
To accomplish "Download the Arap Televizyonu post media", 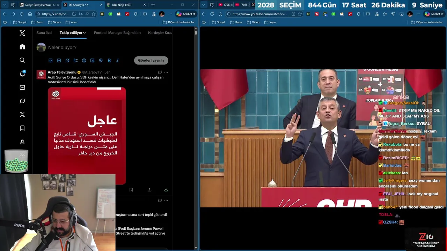I will tap(166, 190).
